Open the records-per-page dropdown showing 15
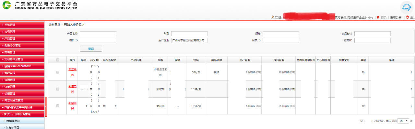The image size is (415, 129). pyautogui.click(x=403, y=121)
